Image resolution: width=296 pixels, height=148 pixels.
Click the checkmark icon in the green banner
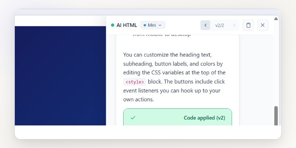tap(133, 118)
